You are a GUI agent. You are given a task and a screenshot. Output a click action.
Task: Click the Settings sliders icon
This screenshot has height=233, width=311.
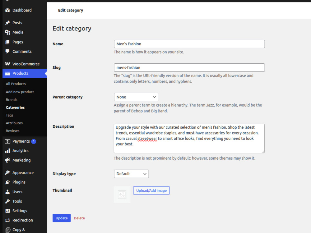click(7, 211)
